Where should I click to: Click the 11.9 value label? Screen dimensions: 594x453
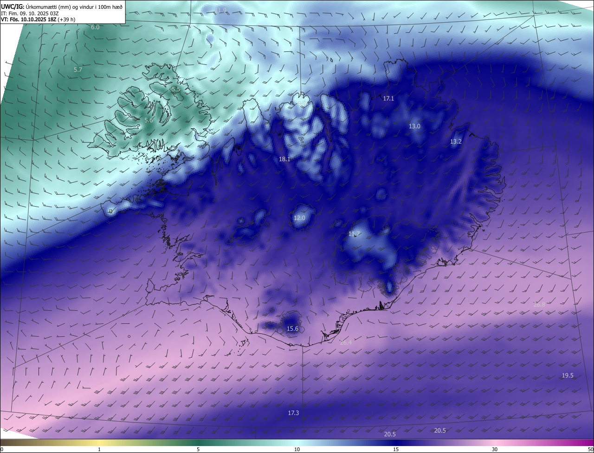[220, 10]
